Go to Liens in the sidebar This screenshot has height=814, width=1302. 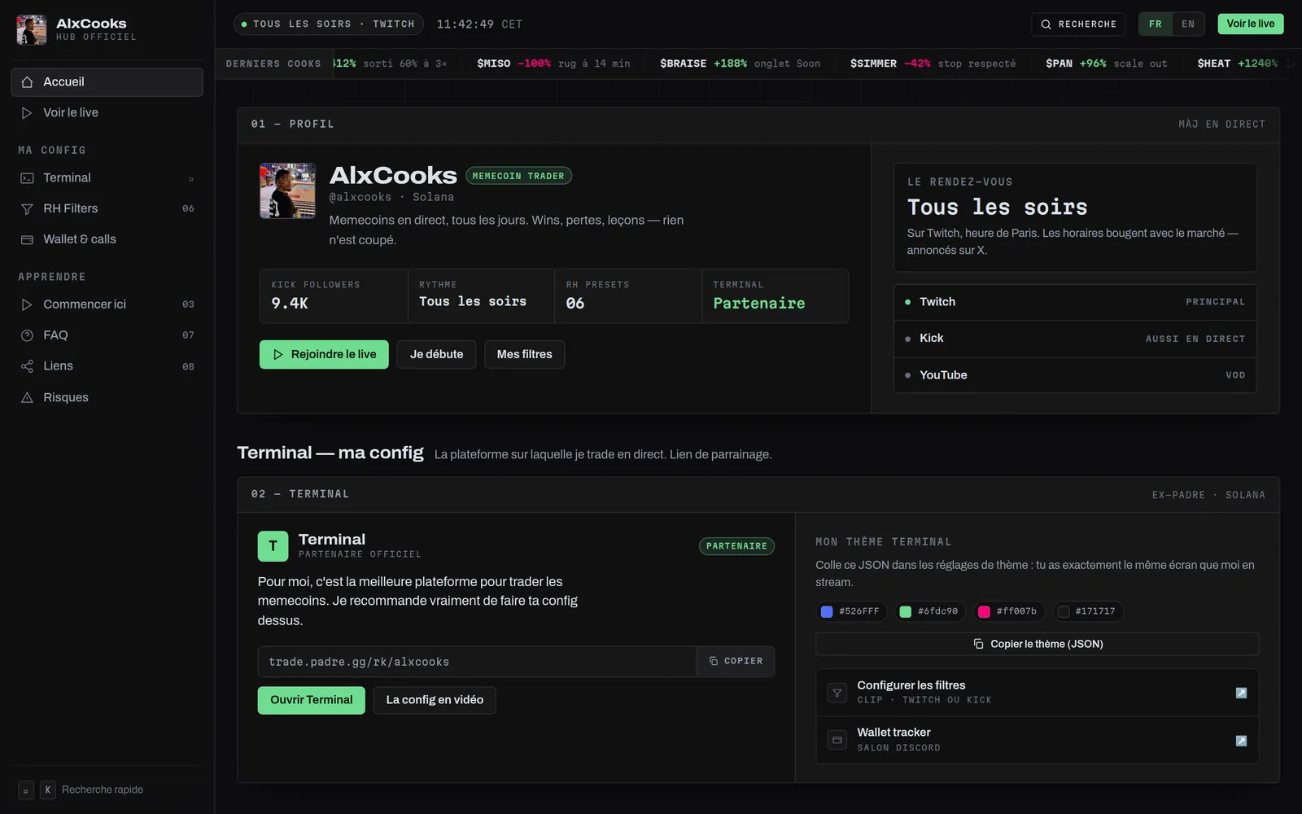(x=107, y=366)
